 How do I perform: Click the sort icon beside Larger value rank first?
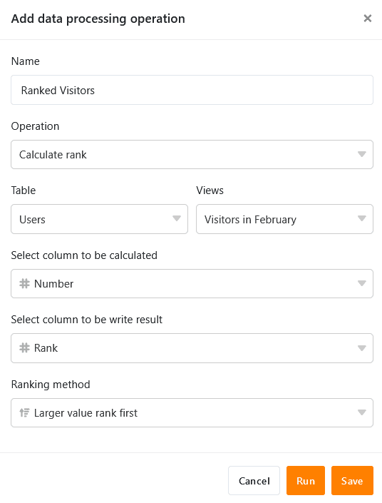24,412
